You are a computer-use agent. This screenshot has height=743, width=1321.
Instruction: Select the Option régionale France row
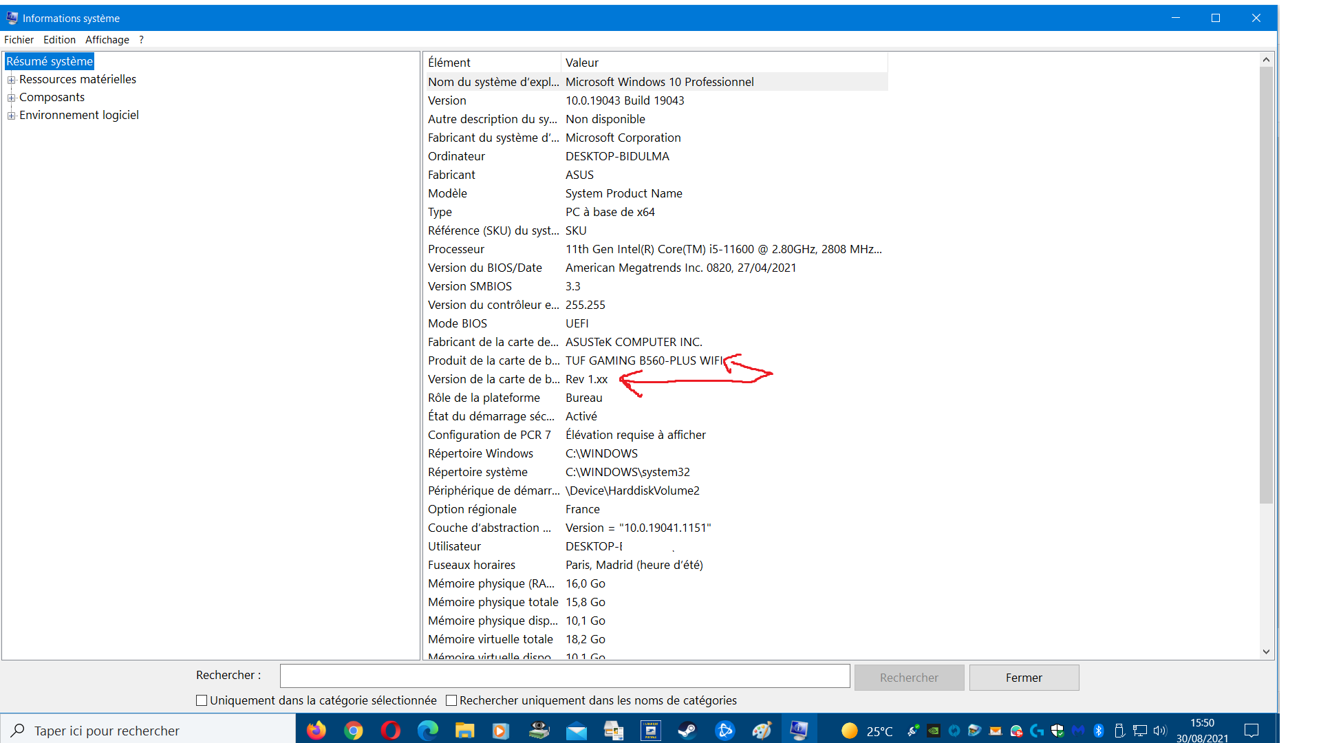tap(656, 509)
